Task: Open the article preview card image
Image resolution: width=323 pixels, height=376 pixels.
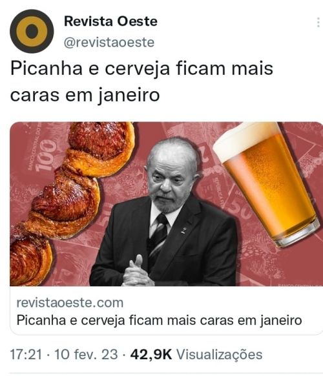Action: tap(166, 204)
